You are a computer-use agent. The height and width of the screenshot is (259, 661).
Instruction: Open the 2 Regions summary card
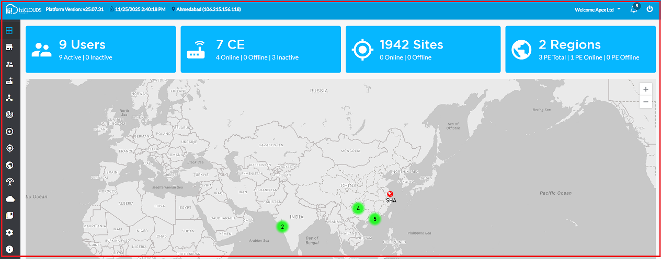click(x=580, y=50)
